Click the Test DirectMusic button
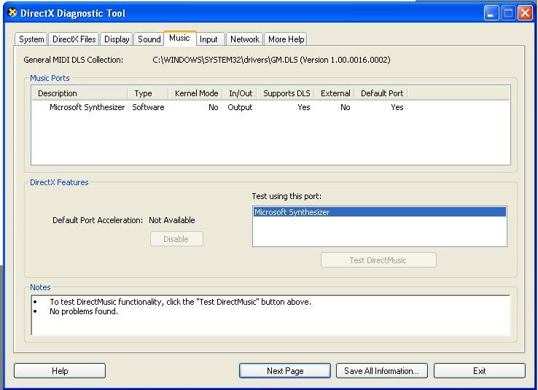The width and height of the screenshot is (538, 390). [x=378, y=260]
